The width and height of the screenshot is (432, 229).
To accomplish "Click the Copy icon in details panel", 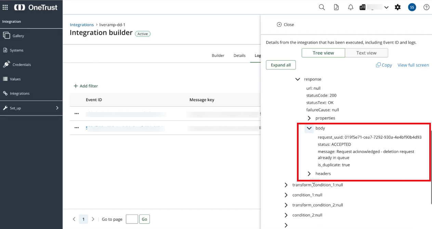I will [x=378, y=65].
